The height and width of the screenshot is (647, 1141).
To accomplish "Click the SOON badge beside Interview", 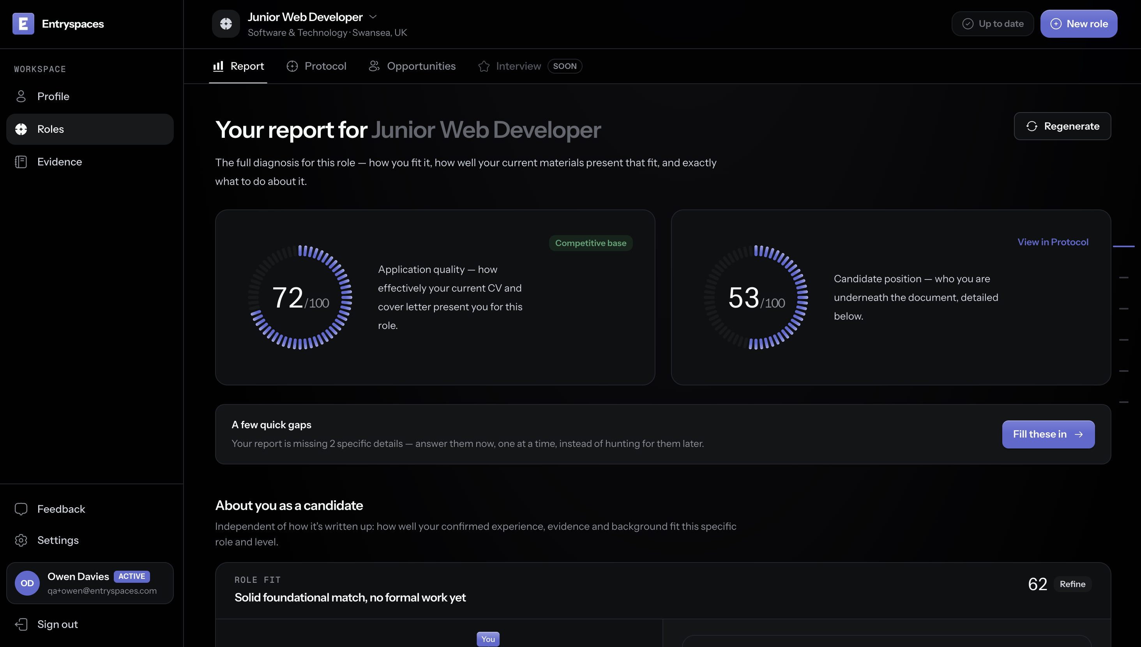I will [565, 66].
